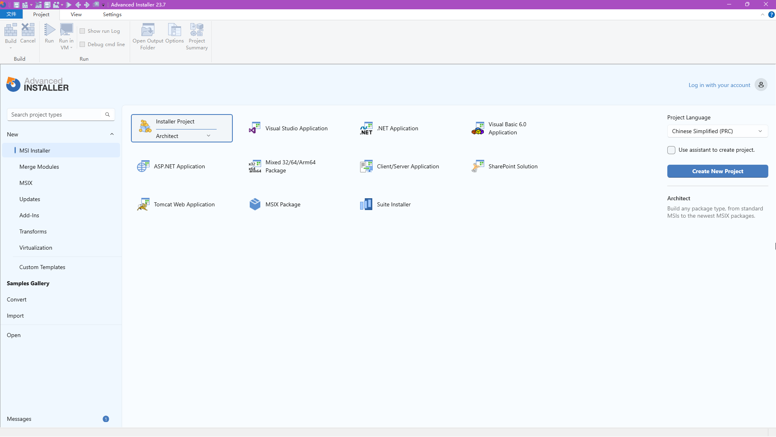Open the Customize Quick Access Toolbar dropdown
Image resolution: width=776 pixels, height=437 pixels.
103,5
